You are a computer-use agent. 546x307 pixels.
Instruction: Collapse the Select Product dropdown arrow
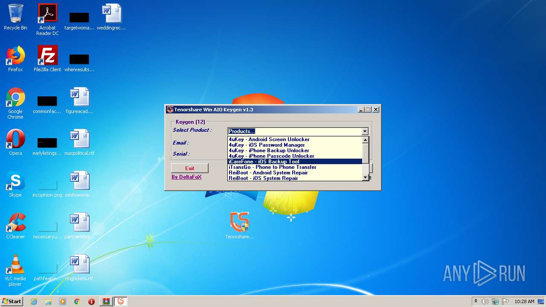tap(365, 131)
